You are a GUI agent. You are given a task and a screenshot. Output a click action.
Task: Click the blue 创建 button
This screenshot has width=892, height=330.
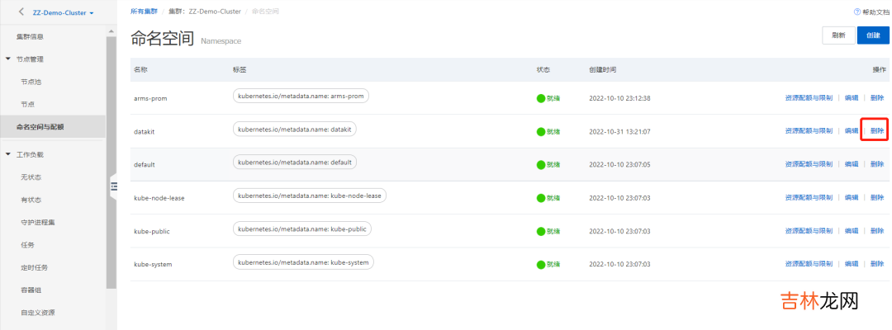(873, 35)
